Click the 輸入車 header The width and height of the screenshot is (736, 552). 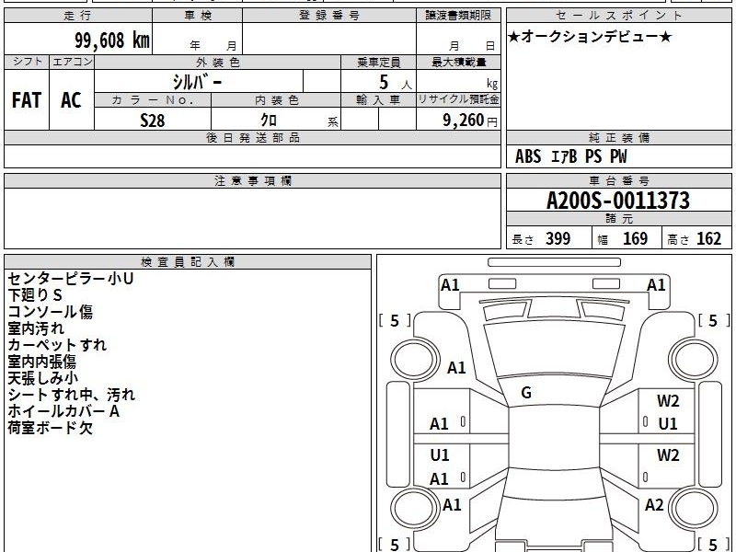378,100
